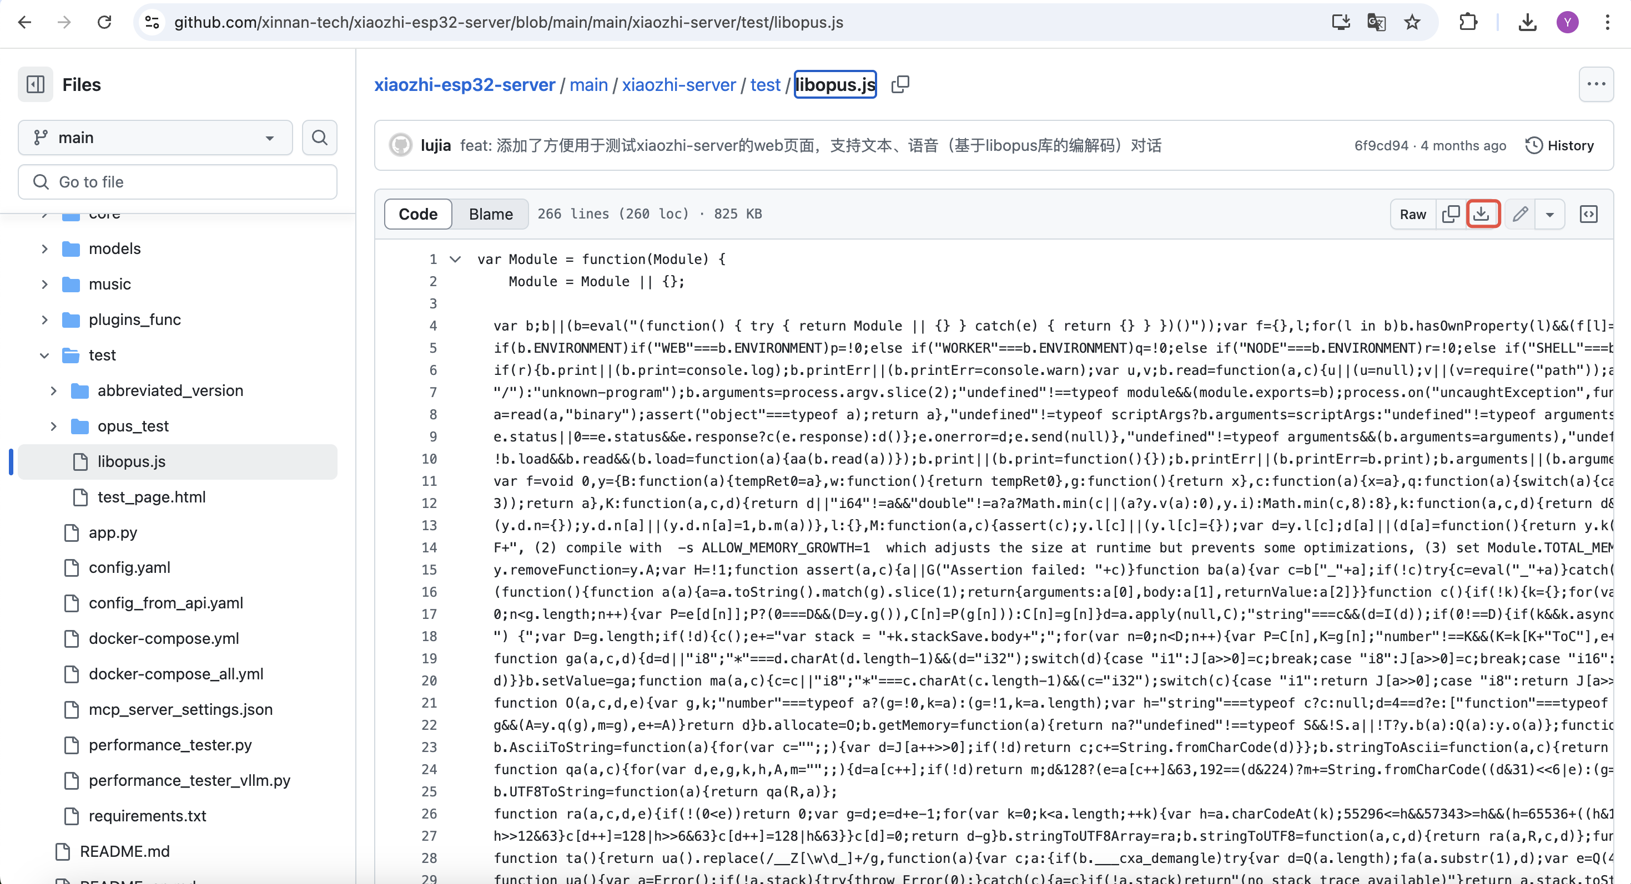1631x884 pixels.
Task: Select the Code tab
Action: tap(418, 214)
